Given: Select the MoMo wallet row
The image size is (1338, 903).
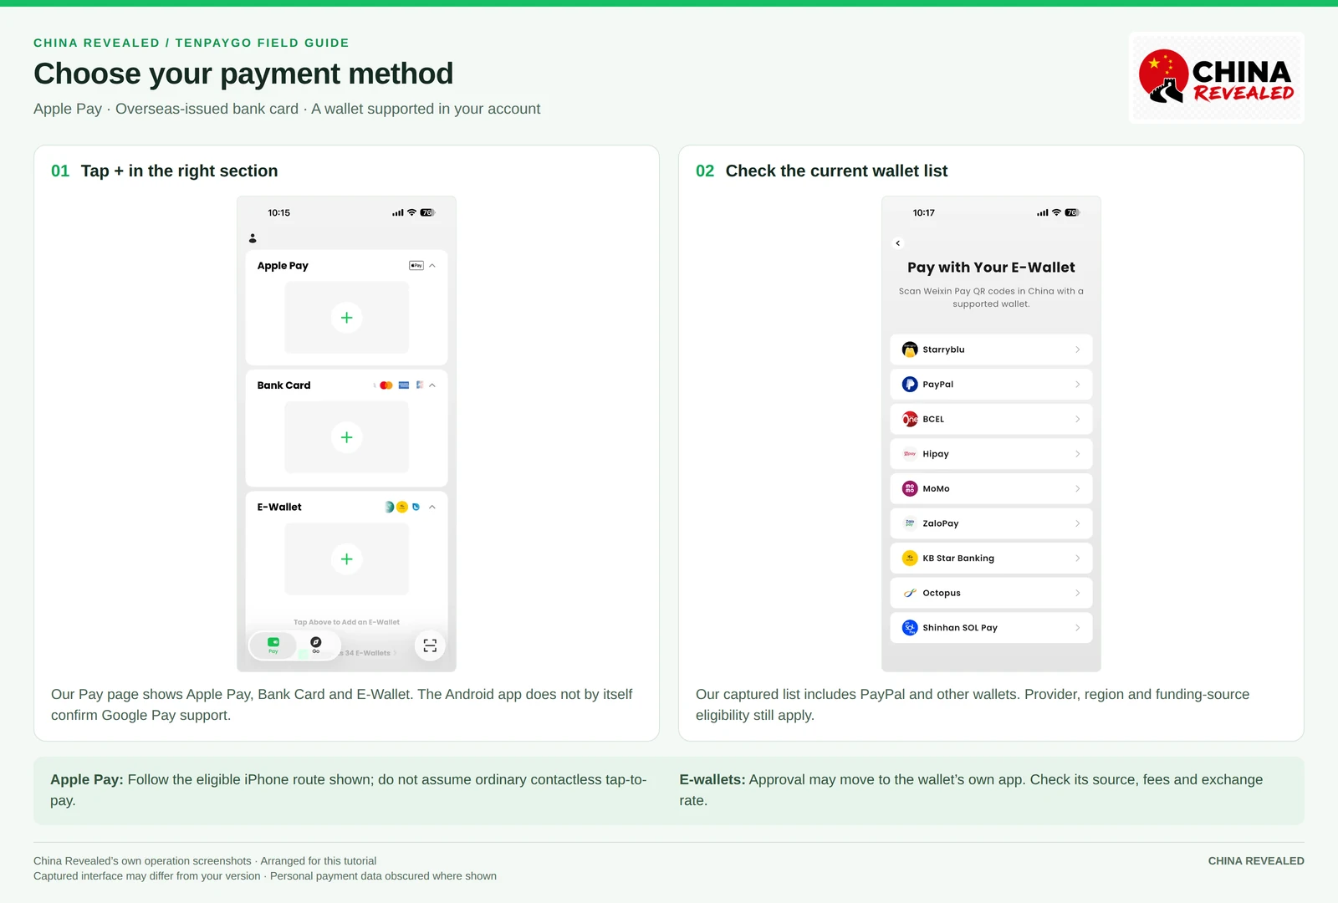Looking at the screenshot, I should [x=991, y=488].
